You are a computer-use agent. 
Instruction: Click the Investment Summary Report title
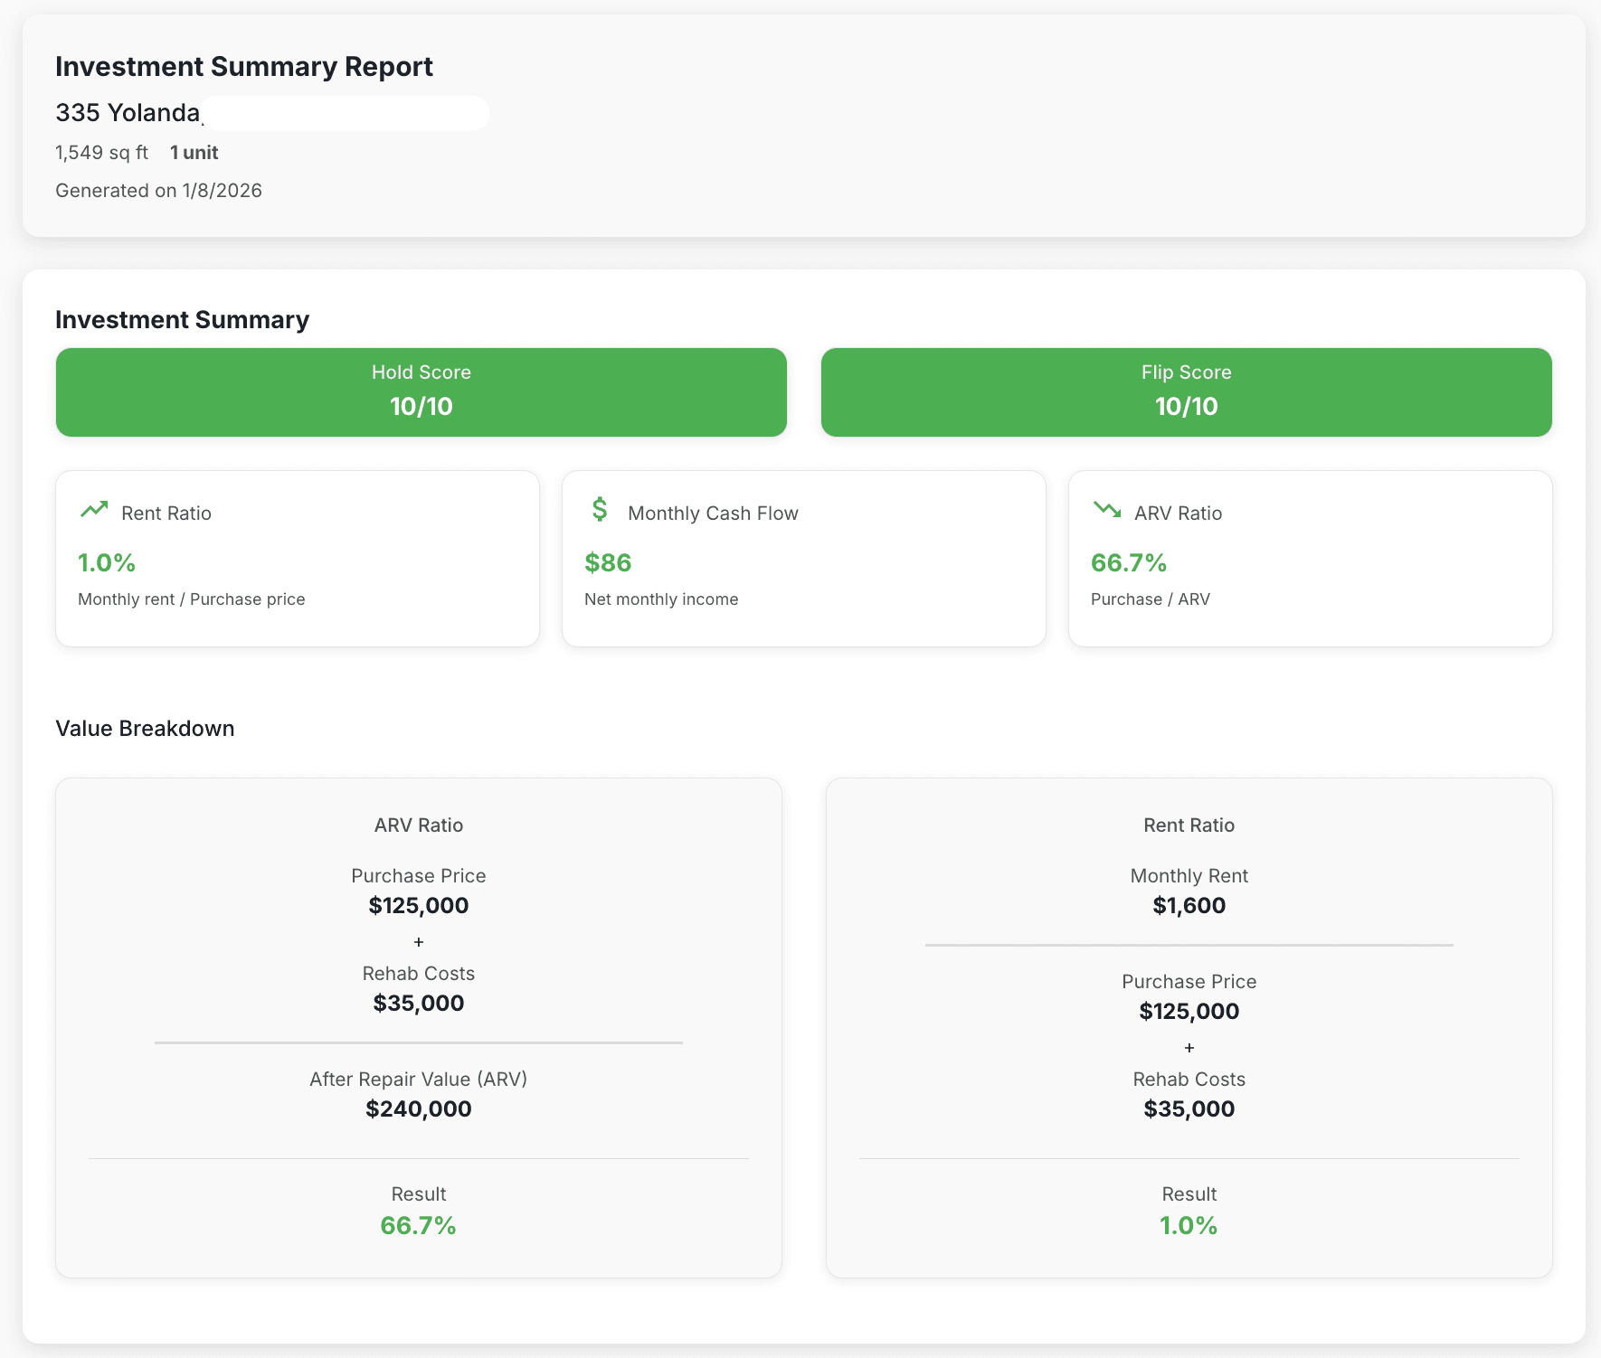tap(244, 66)
